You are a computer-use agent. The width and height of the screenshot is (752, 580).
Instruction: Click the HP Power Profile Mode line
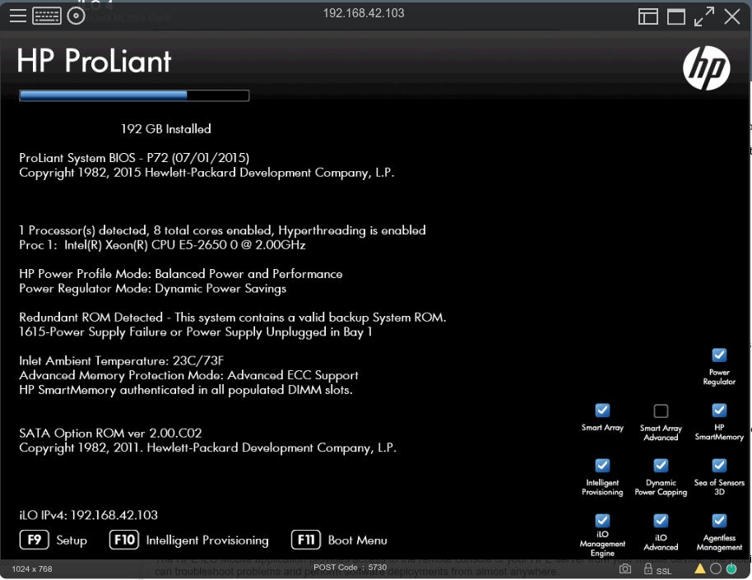pos(181,274)
